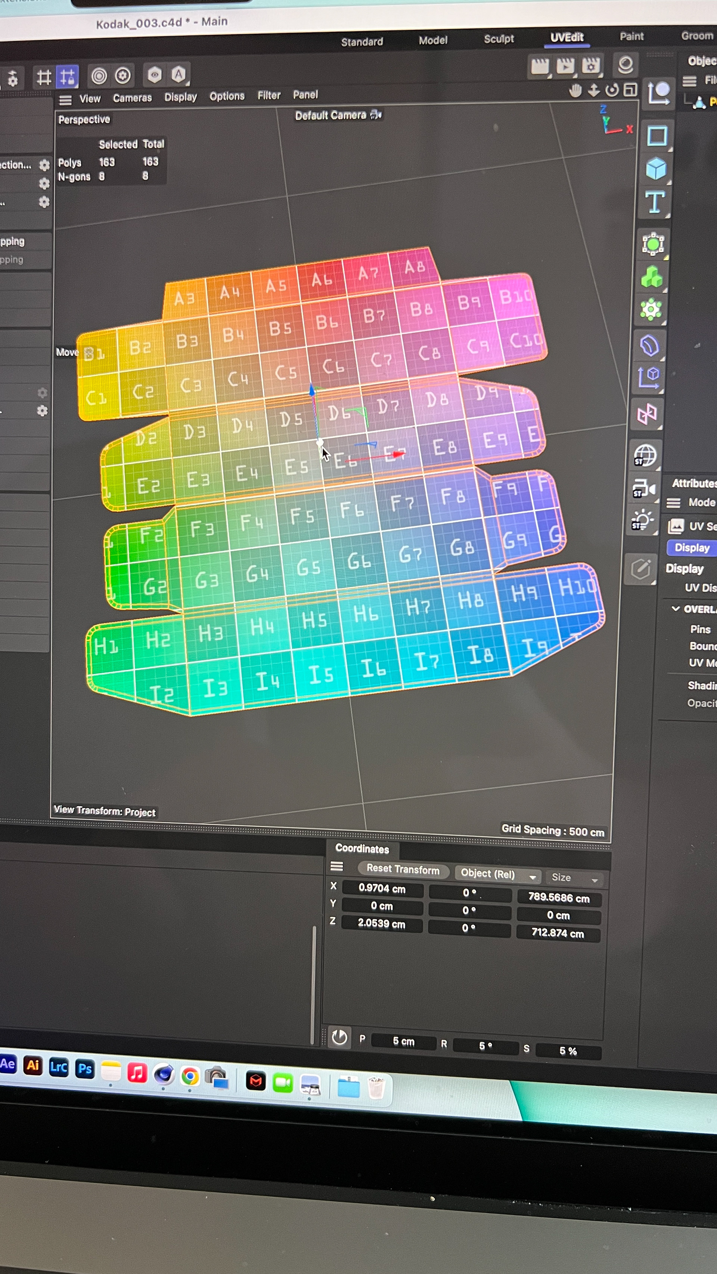The width and height of the screenshot is (717, 1274).
Task: Open the viewport hamburger menu
Action: click(x=65, y=100)
